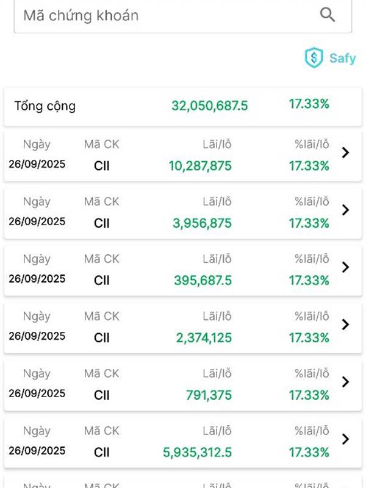Tap the Safy shield icon
This screenshot has height=488, width=366.
point(314,59)
